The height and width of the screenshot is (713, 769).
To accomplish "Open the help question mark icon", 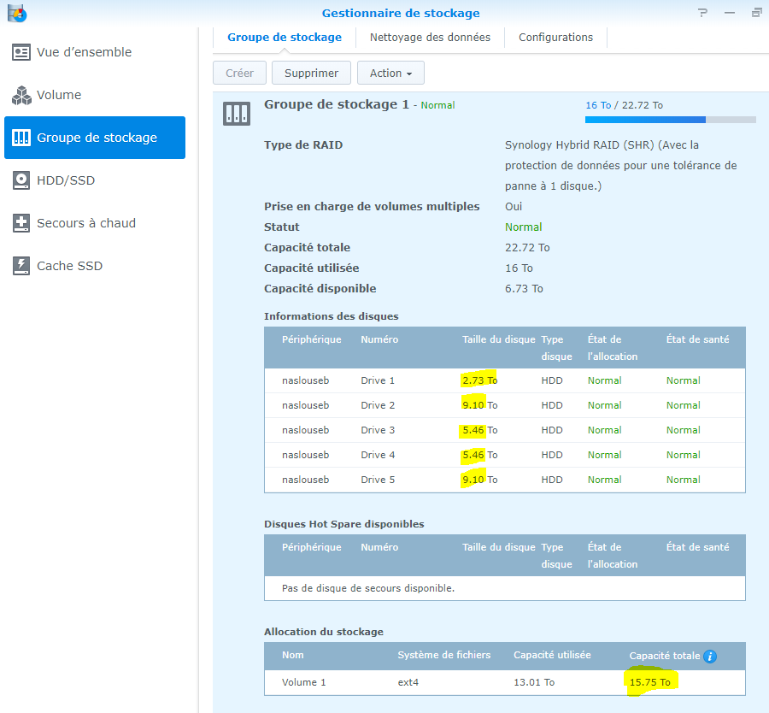I will [702, 13].
